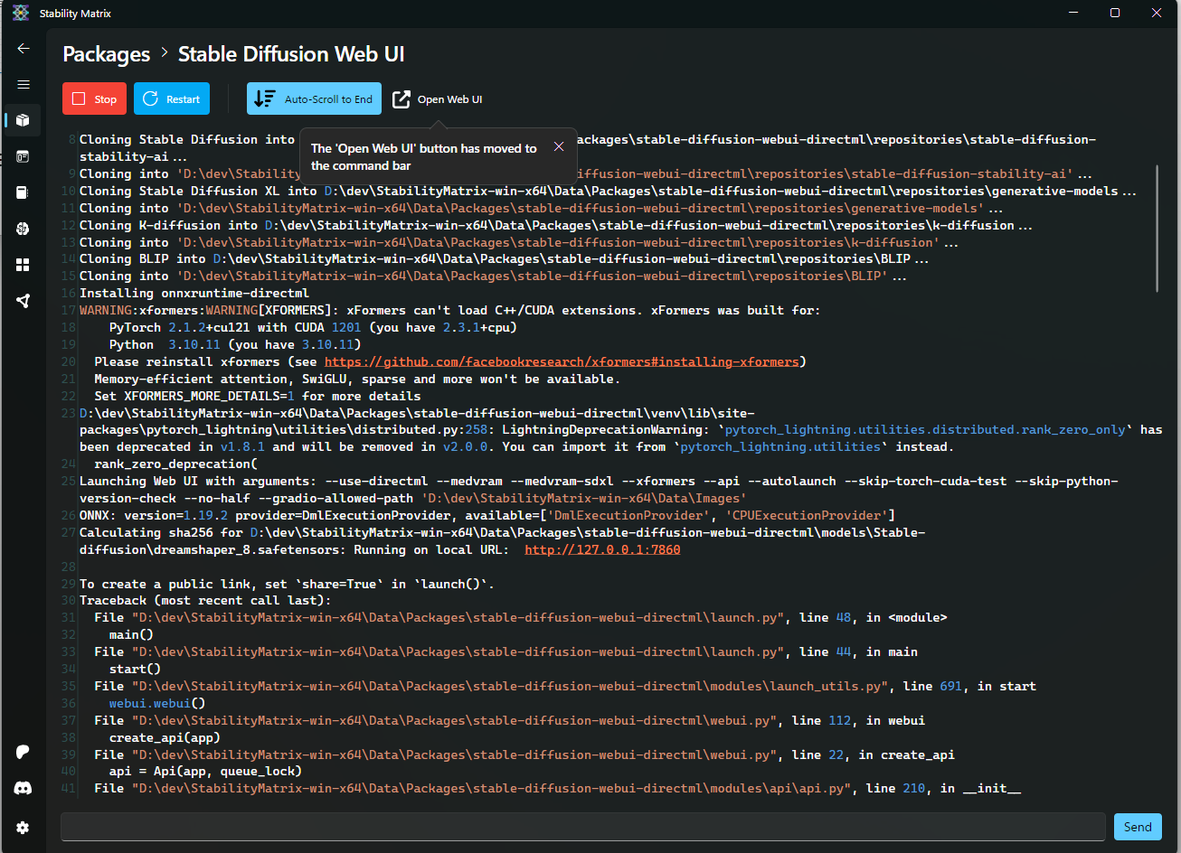The image size is (1181, 853).
Task: Open the four-squares grid icon in sidebar
Action: click(24, 265)
